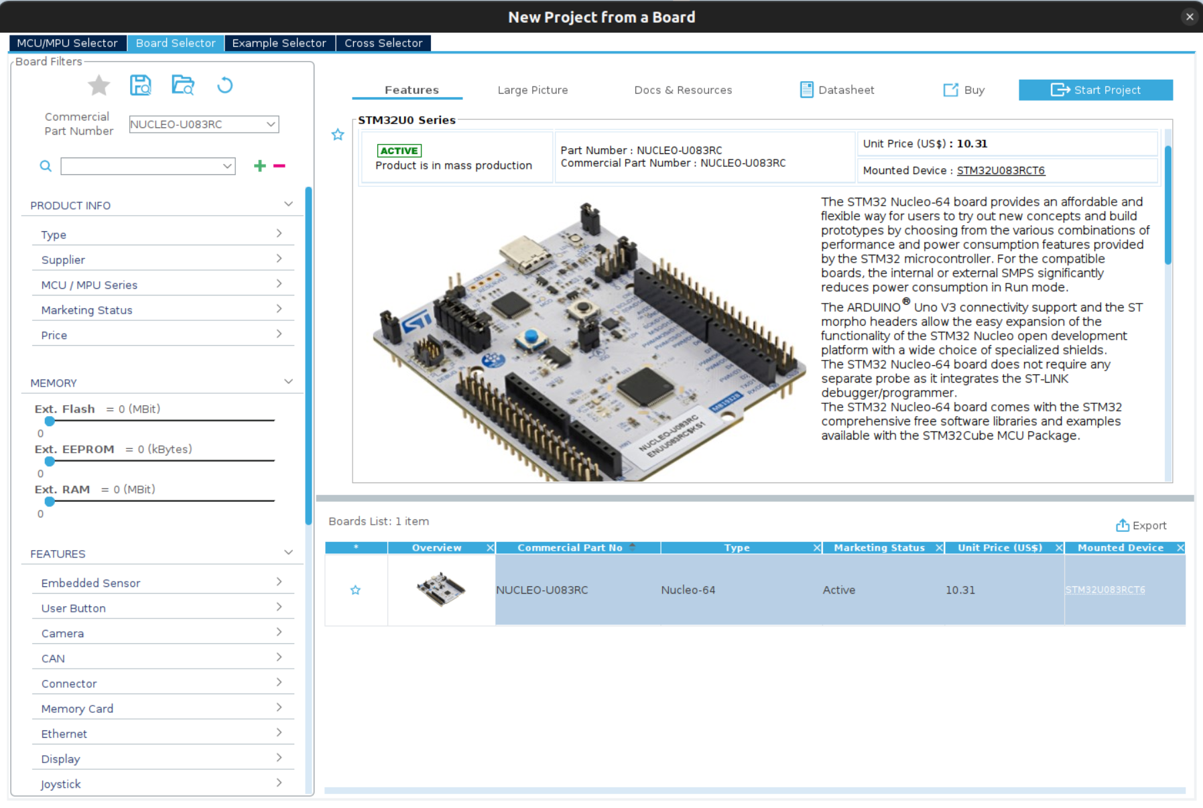This screenshot has height=808, width=1203.
Task: Click the load search folder icon
Action: [x=183, y=85]
